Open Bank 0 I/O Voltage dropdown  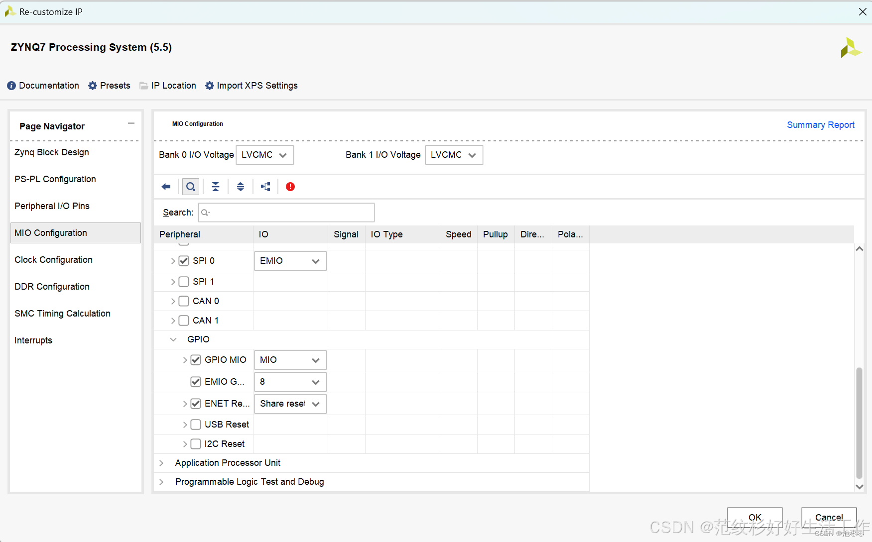[265, 155]
